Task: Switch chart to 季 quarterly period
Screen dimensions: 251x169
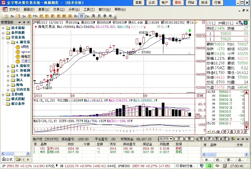Action: (x=105, y=16)
